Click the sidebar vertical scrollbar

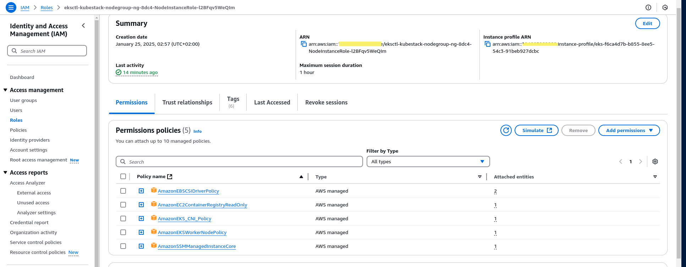(x=97, y=142)
